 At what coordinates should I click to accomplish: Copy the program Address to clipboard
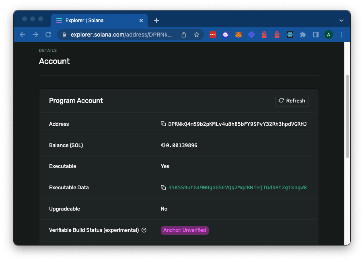tap(163, 124)
